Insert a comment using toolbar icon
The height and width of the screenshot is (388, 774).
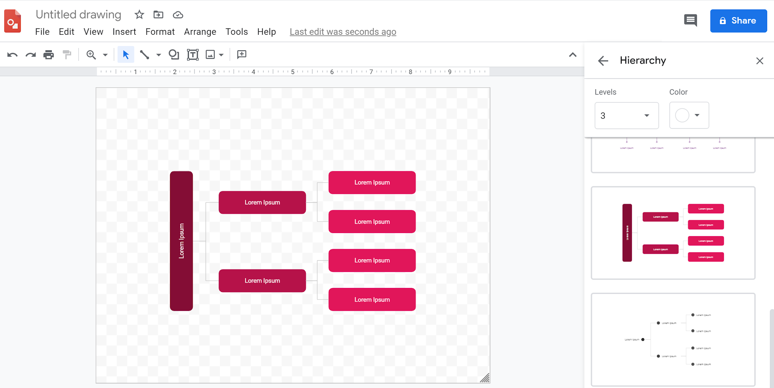(x=241, y=54)
